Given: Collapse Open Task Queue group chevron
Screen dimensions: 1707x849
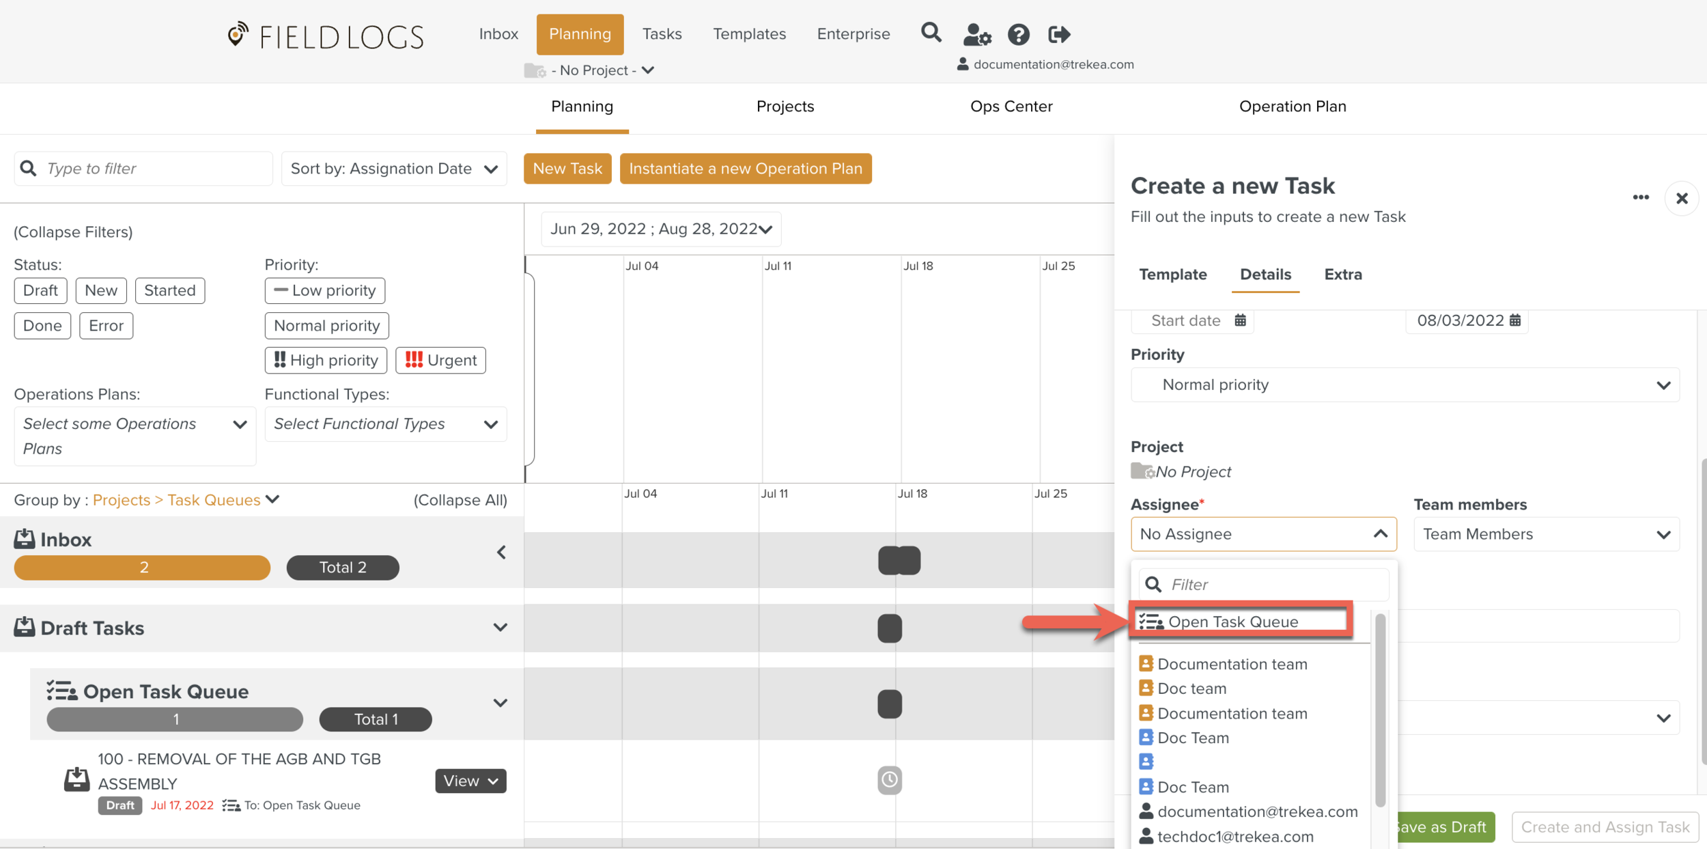Looking at the screenshot, I should [500, 703].
